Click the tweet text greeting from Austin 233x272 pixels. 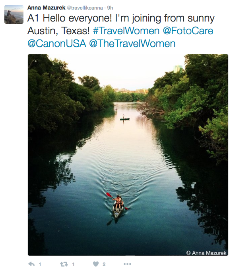[121, 24]
